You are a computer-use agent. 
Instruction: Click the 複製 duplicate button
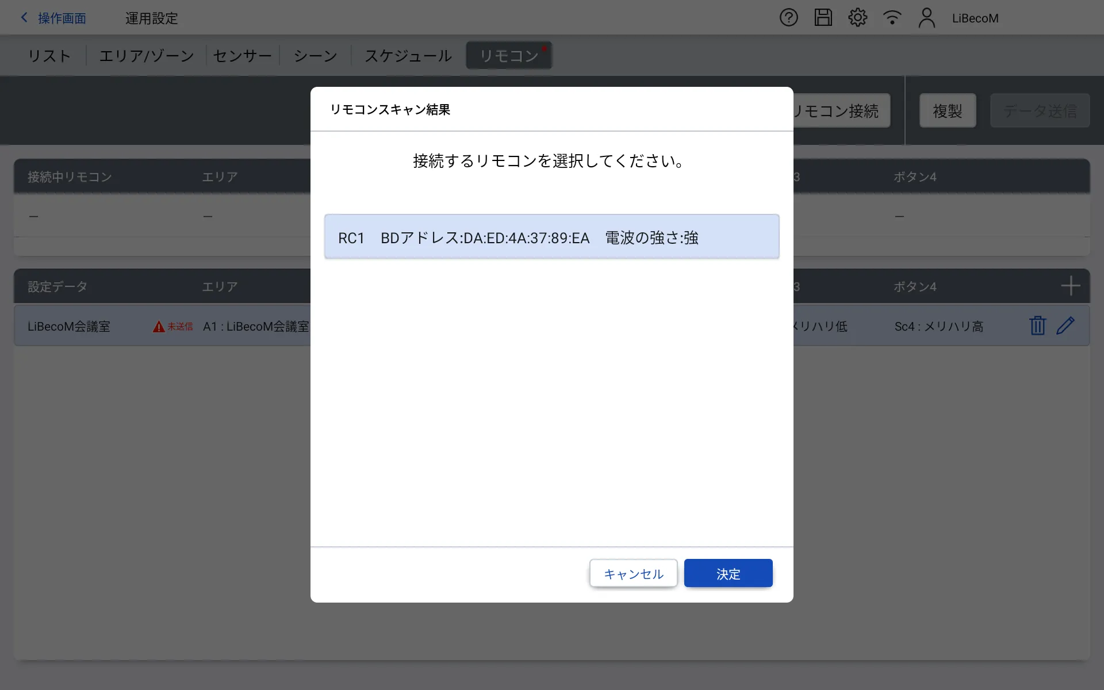tap(947, 110)
